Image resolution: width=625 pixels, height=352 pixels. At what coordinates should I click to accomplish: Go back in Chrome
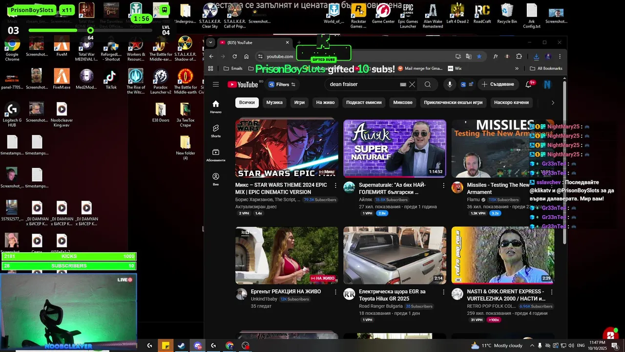tap(211, 56)
